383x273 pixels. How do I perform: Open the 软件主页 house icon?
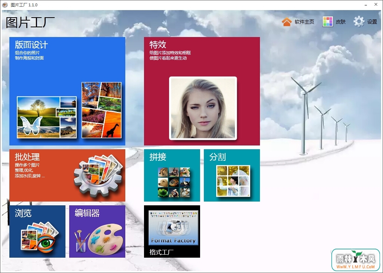pyautogui.click(x=287, y=22)
